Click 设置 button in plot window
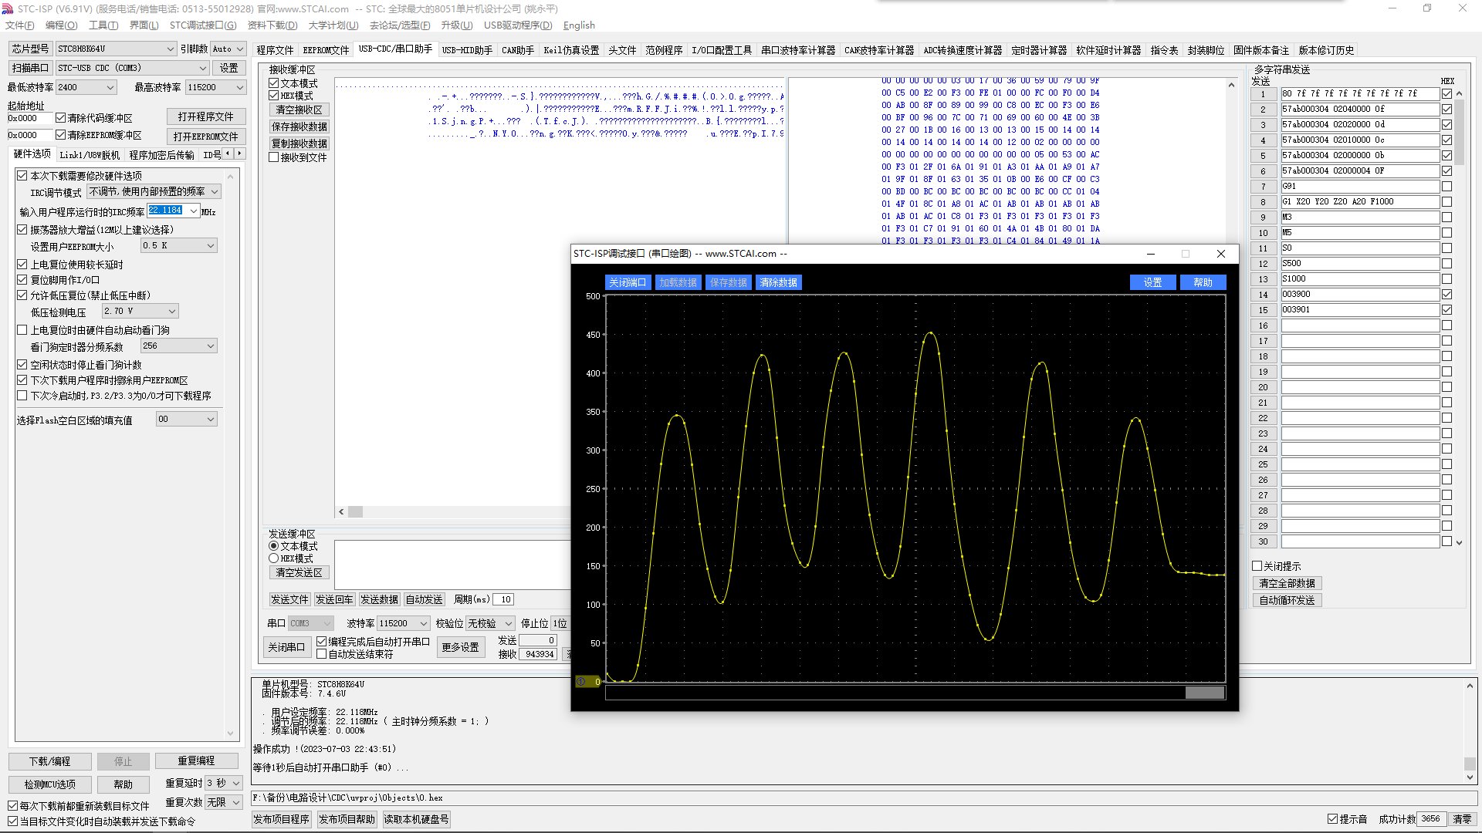The image size is (1482, 833). [1152, 282]
